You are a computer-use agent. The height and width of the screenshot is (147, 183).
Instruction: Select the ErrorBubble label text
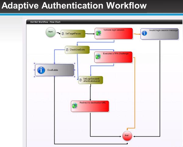pos(53,70)
